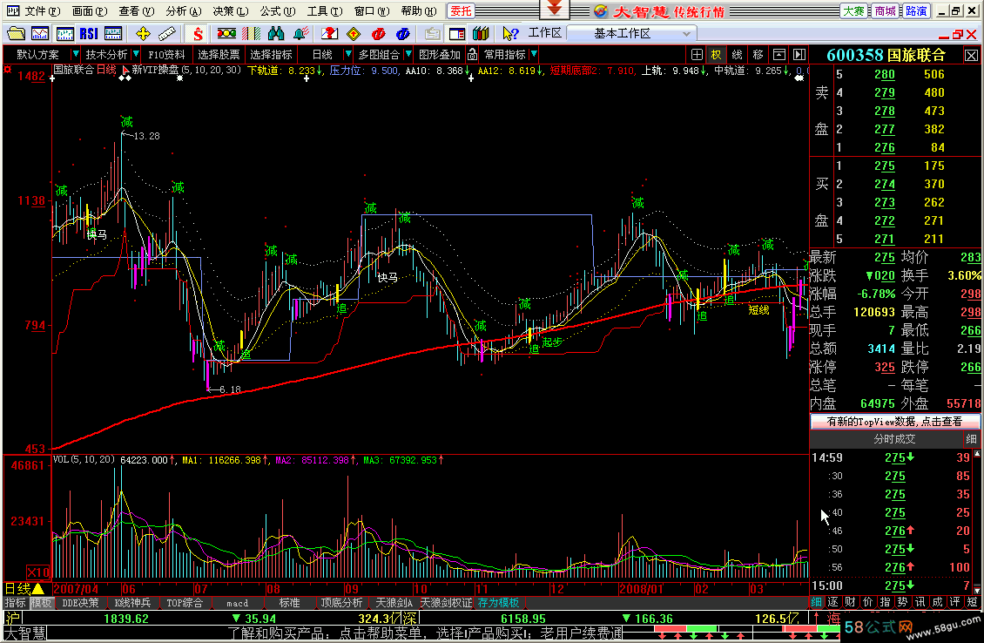Open the 公式(U) menu
The image size is (984, 643).
point(278,10)
